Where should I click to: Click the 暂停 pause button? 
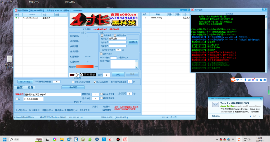point(132,75)
